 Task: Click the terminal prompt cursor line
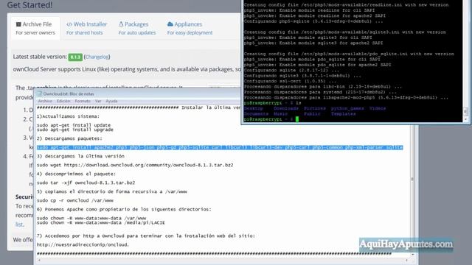point(271,119)
